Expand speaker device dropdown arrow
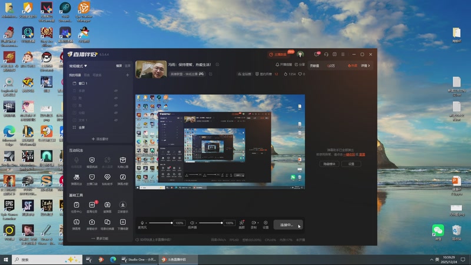The image size is (471, 265). [x=196, y=223]
